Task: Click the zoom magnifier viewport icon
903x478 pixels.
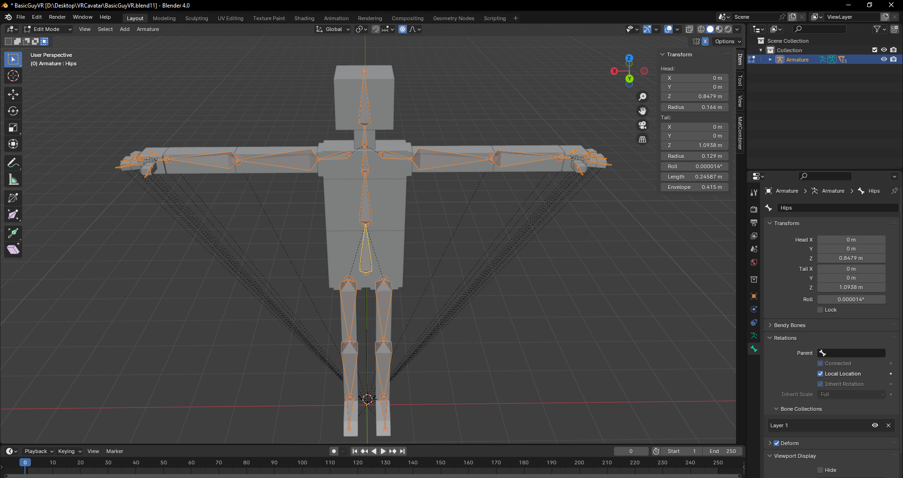Action: click(x=642, y=97)
